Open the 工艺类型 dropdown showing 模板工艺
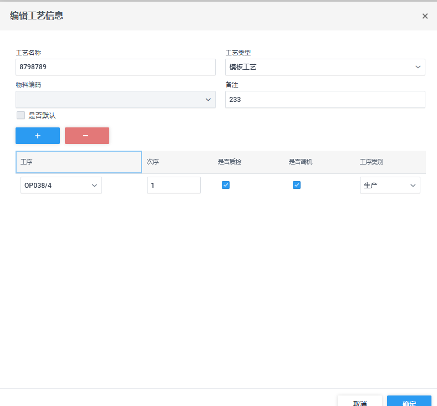 (325, 67)
